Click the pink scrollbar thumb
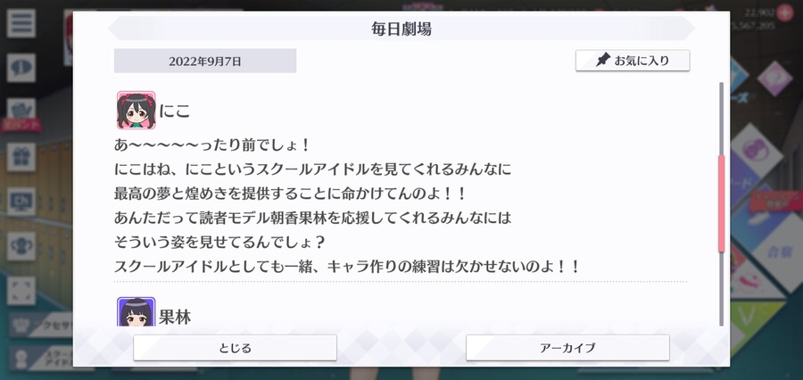Image resolution: width=803 pixels, height=380 pixels. point(722,204)
